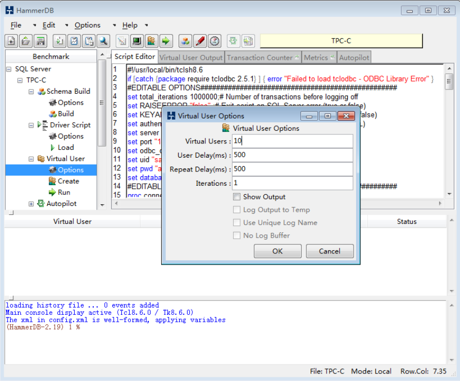Switch to the Transaction Counter tab
The image size is (460, 381).
260,57
